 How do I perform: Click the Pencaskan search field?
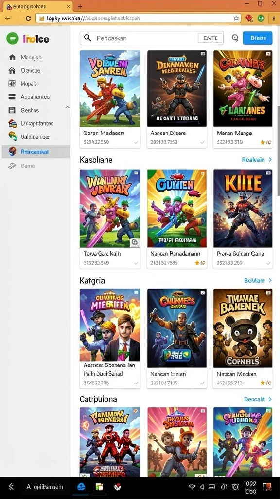pos(152,38)
